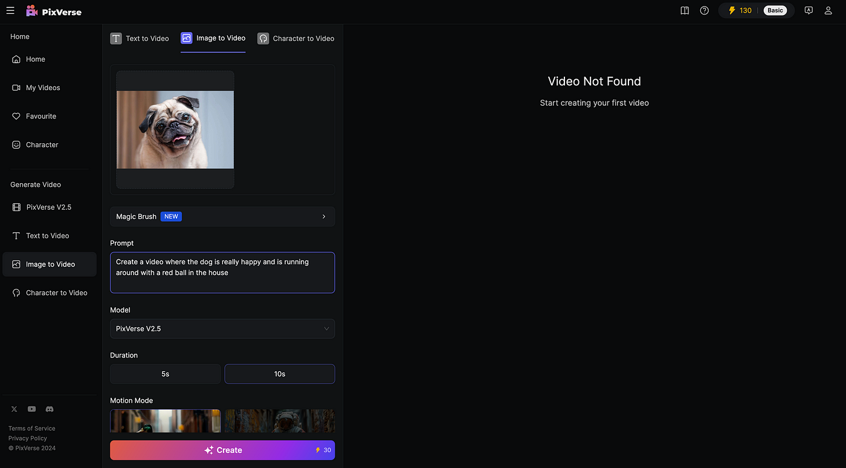The image size is (846, 468).
Task: Open the guide book icon in header
Action: click(x=685, y=10)
